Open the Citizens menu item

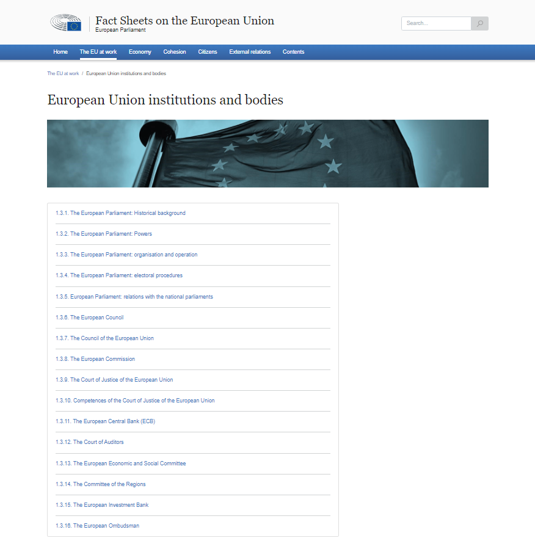tap(207, 52)
